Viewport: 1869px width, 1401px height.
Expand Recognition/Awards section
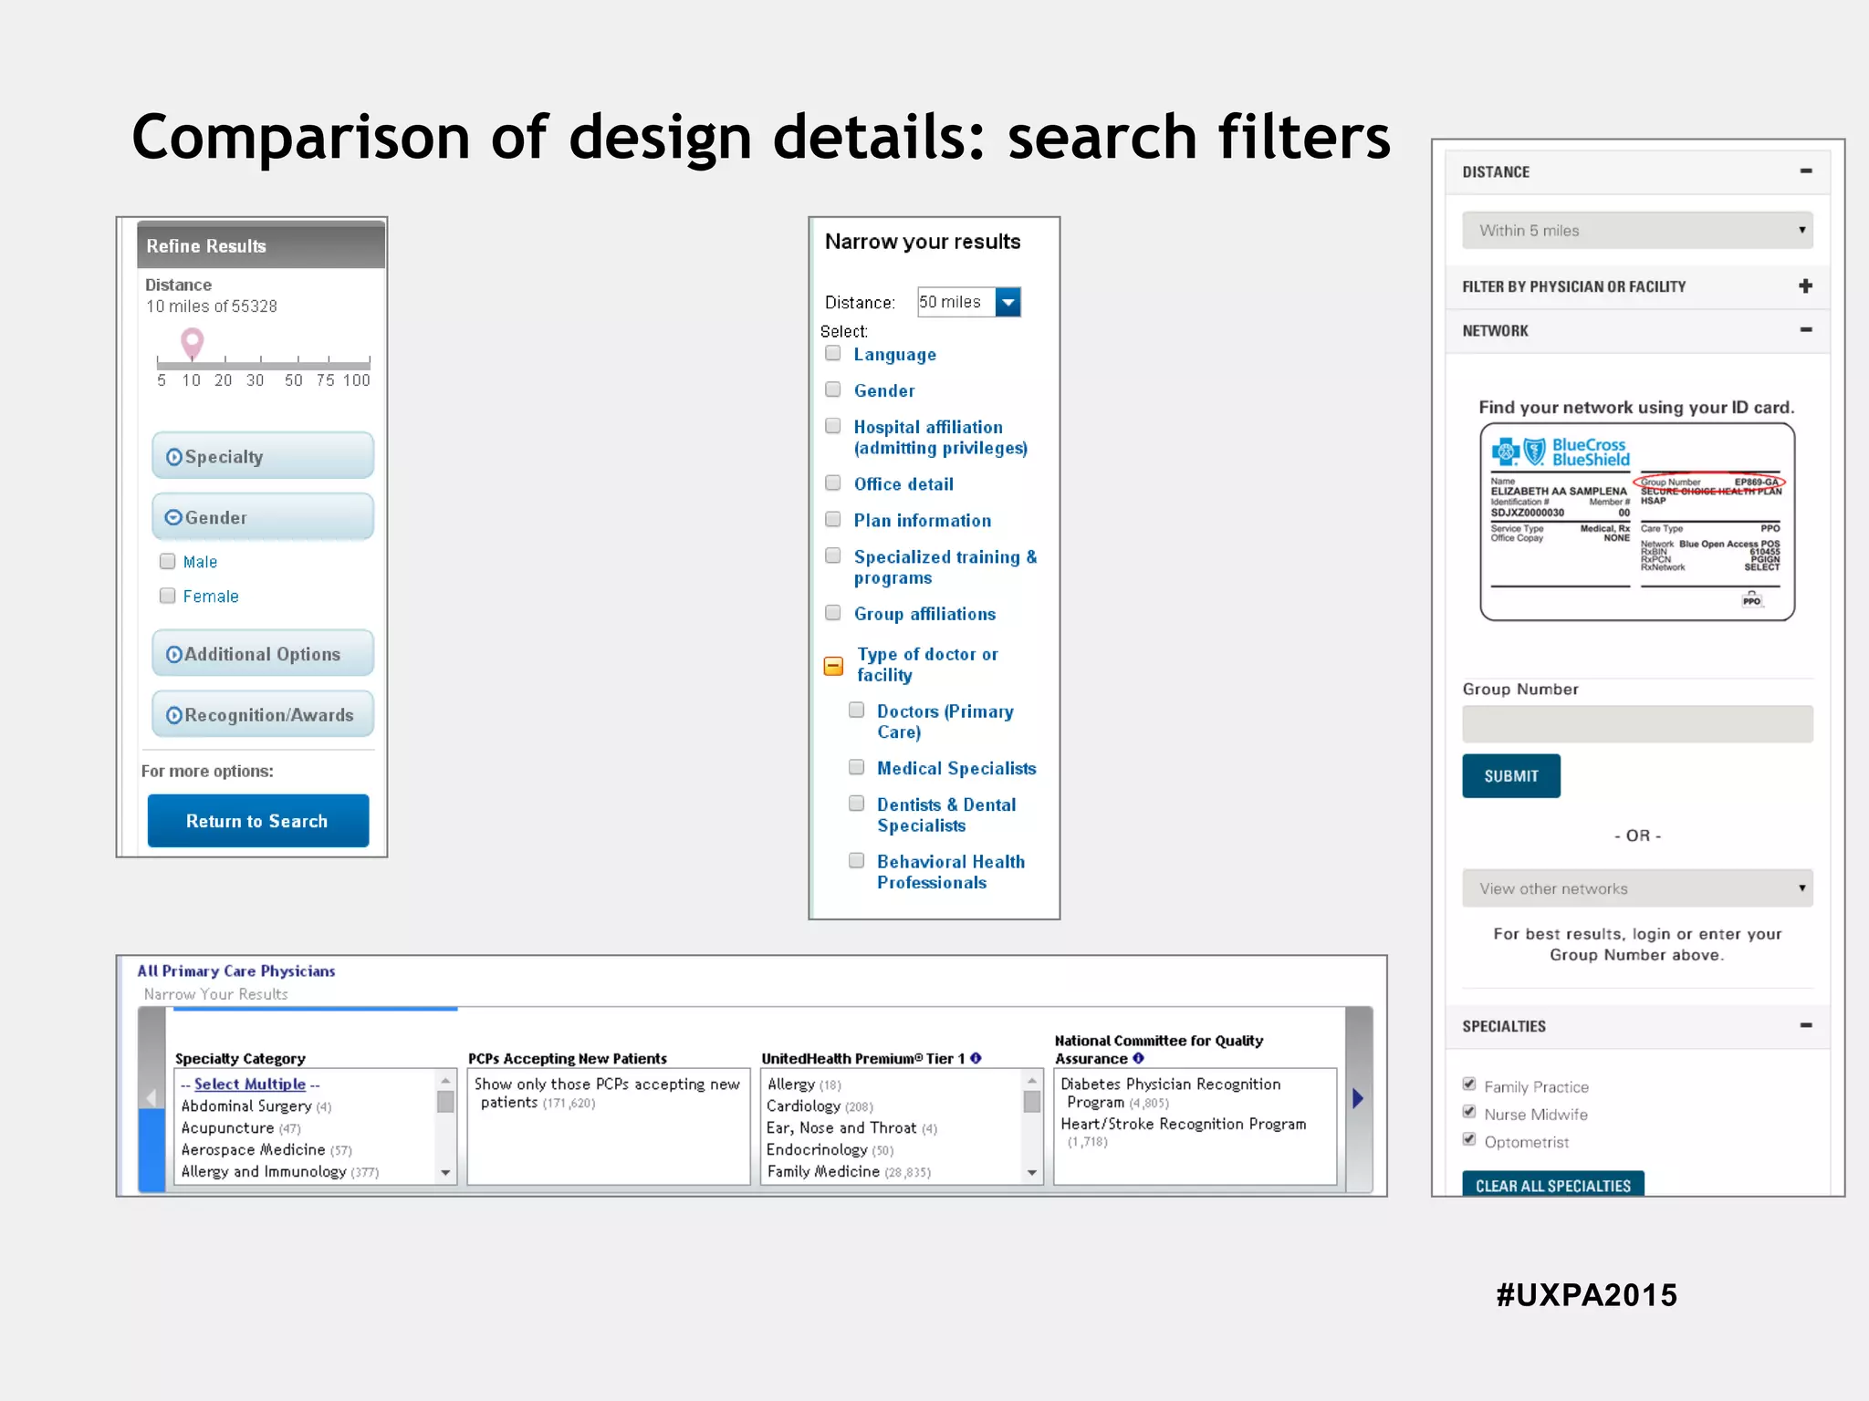point(263,714)
